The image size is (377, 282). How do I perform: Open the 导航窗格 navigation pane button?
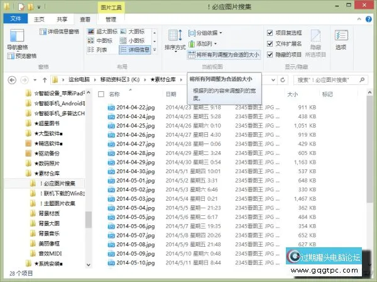17,39
